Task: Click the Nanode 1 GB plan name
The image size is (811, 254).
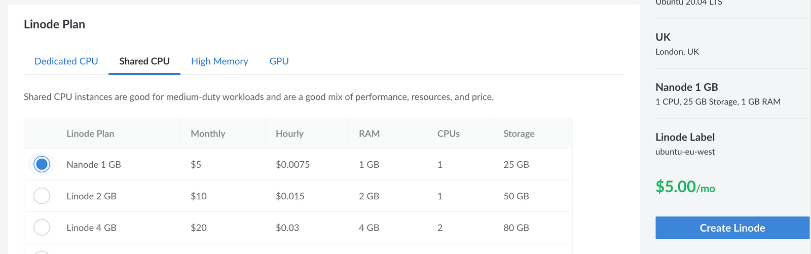Action: point(94,165)
